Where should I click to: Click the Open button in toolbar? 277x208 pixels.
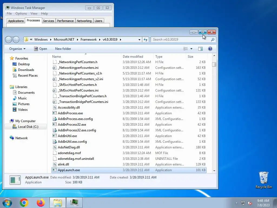(41, 49)
